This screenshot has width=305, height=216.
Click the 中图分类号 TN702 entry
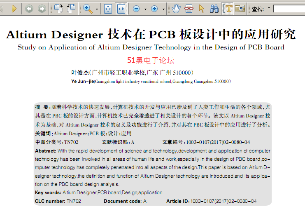tap(57, 142)
